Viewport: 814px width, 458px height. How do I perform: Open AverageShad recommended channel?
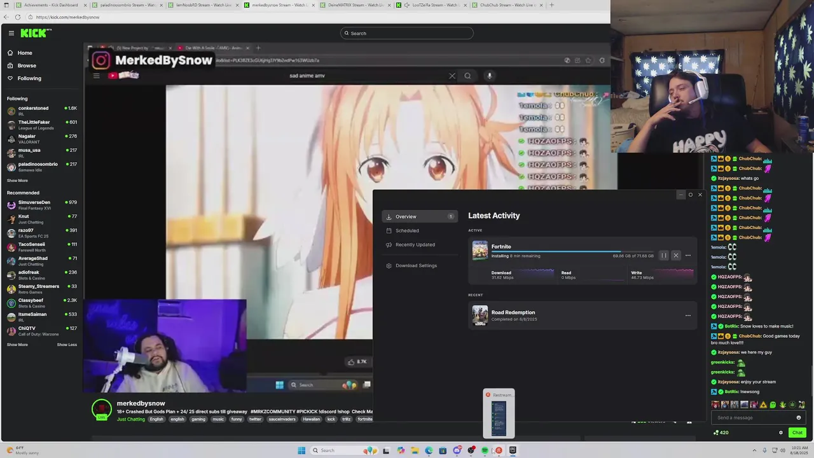[41, 261]
